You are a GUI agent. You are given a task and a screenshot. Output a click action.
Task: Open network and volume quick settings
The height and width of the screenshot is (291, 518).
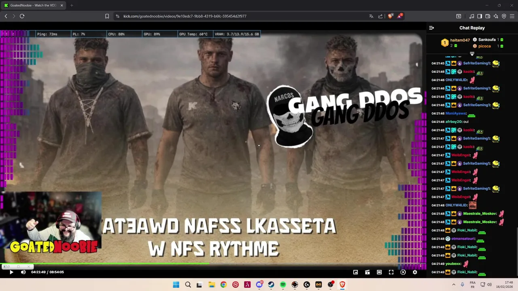click(486, 285)
